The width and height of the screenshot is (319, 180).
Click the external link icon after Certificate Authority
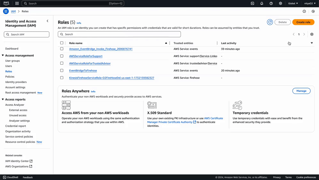tap(194, 122)
